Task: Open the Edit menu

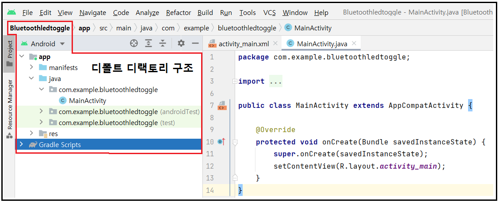Action: click(x=46, y=13)
